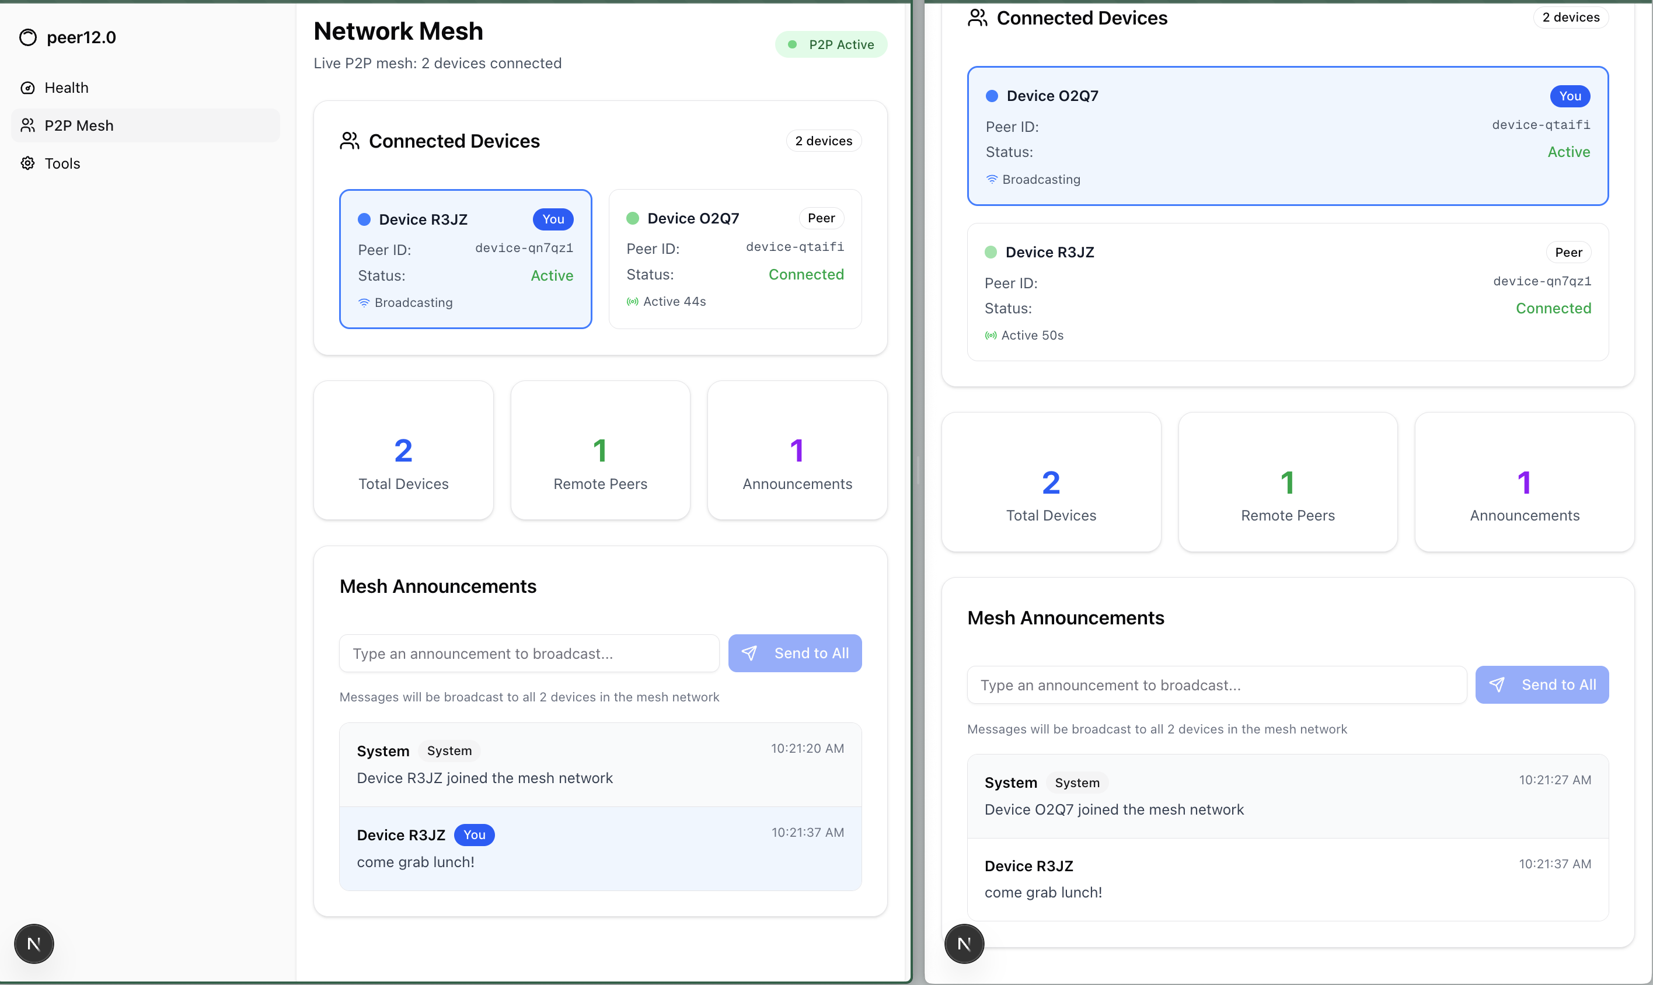1653x985 pixels.
Task: Click the Health gauge icon in sidebar
Action: coord(28,88)
